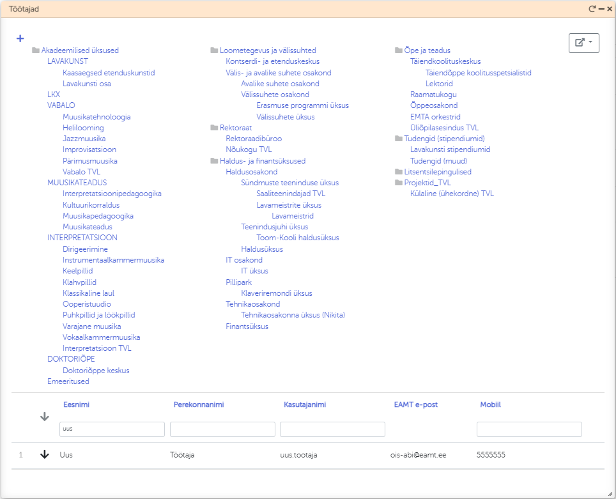Image resolution: width=616 pixels, height=499 pixels.
Task: Click the refresh icon in title bar
Action: [592, 9]
